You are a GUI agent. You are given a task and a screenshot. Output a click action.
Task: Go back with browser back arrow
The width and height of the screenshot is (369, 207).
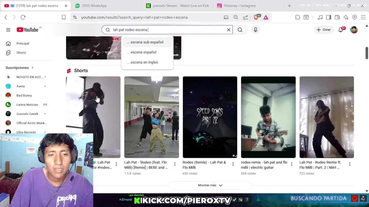click(6, 17)
